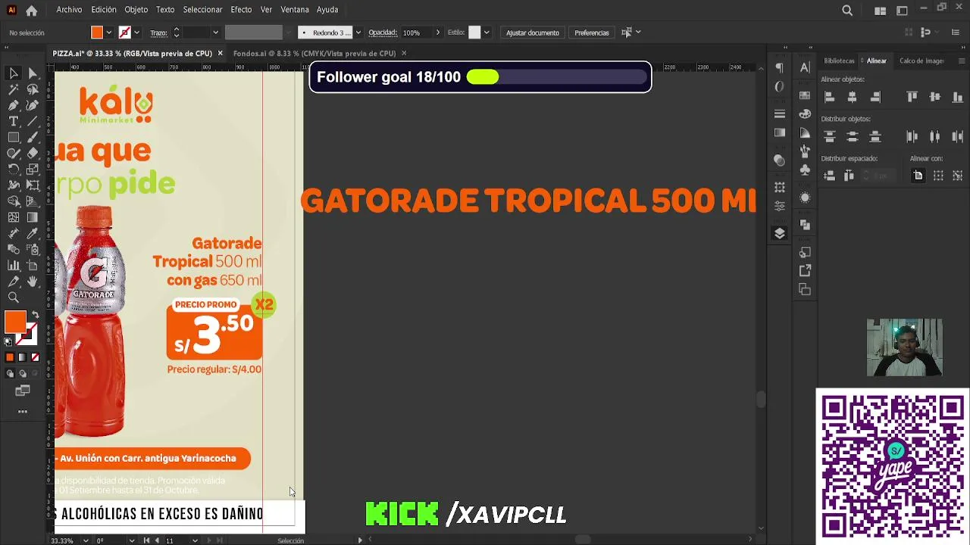Set fill mode to solid Color
The width and height of the screenshot is (970, 545).
coord(10,357)
